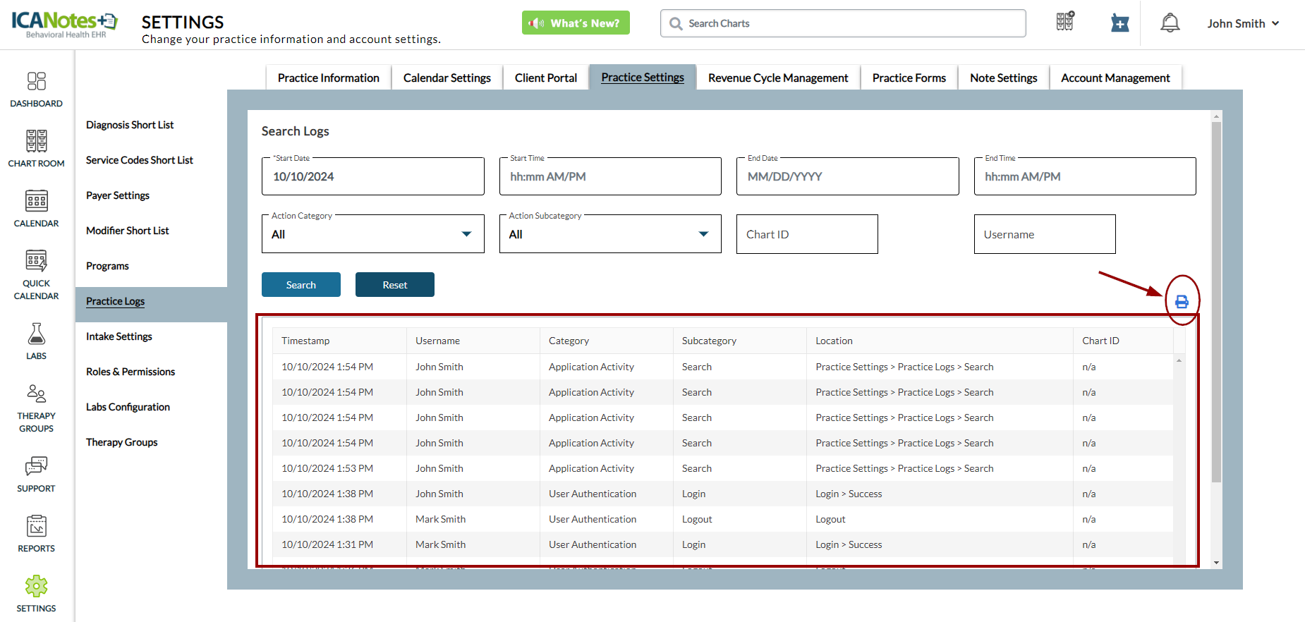Click the What's New? button

tap(576, 23)
